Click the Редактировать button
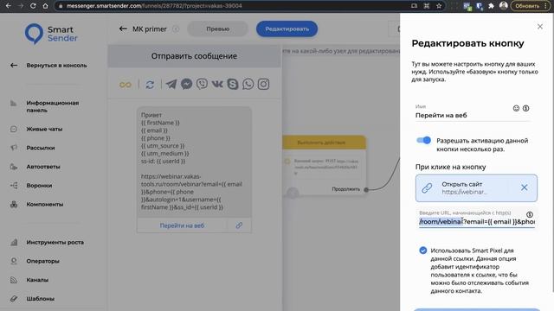 [287, 29]
